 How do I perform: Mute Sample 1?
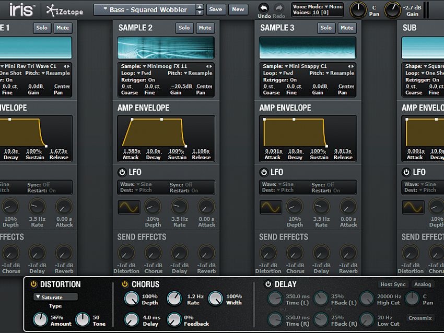pos(63,28)
